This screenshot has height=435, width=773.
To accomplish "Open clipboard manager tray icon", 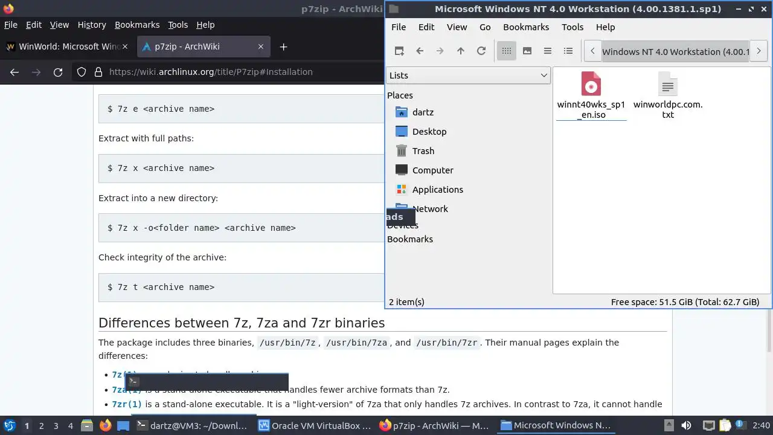I will pyautogui.click(x=725, y=425).
